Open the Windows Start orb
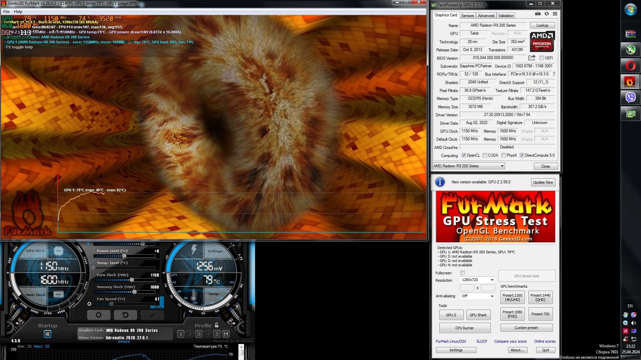This screenshot has height=360, width=641. [630, 10]
